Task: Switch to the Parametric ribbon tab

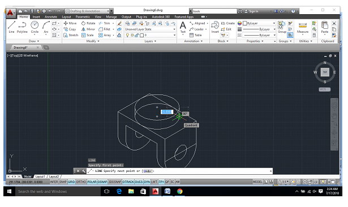Action: click(x=83, y=16)
